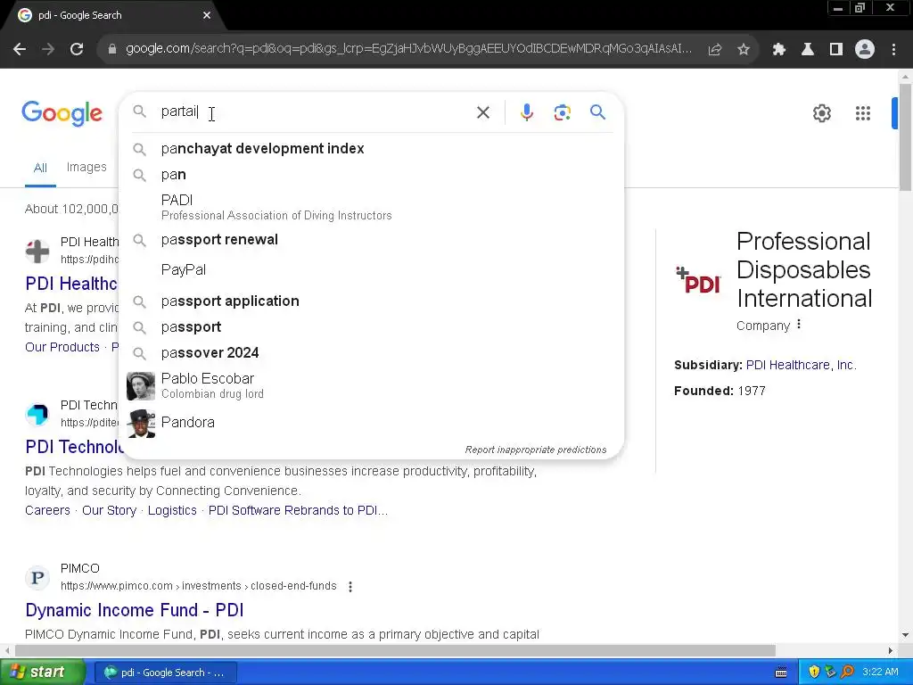Open Google Lens image search icon
913x685 pixels.
point(562,112)
